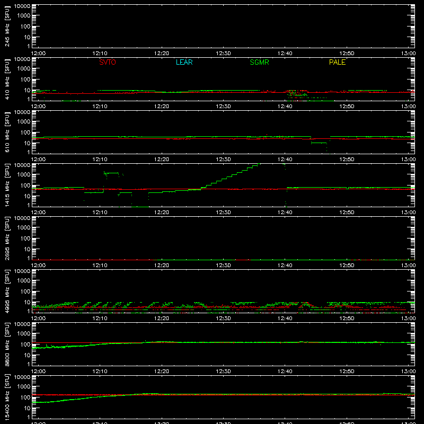Click 12:20 tick label under 1415 MHz panel
This screenshot has width=424, height=424.
point(162,213)
